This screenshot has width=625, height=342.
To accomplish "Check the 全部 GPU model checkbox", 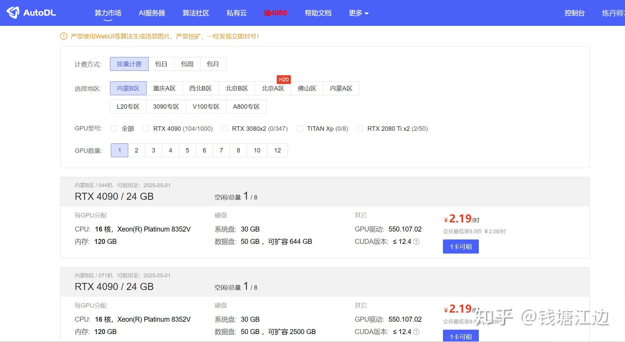I will point(114,129).
